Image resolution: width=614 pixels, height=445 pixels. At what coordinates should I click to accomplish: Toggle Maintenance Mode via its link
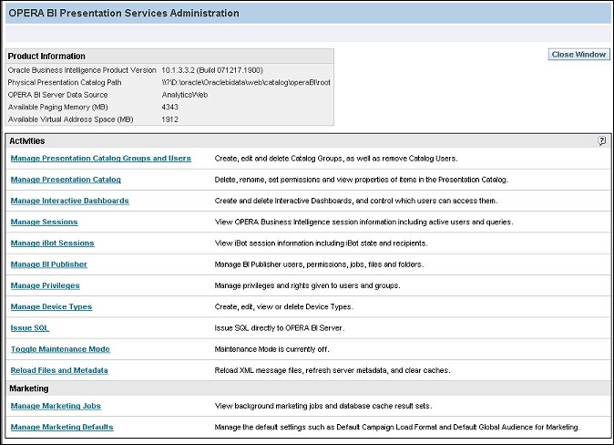[60, 349]
